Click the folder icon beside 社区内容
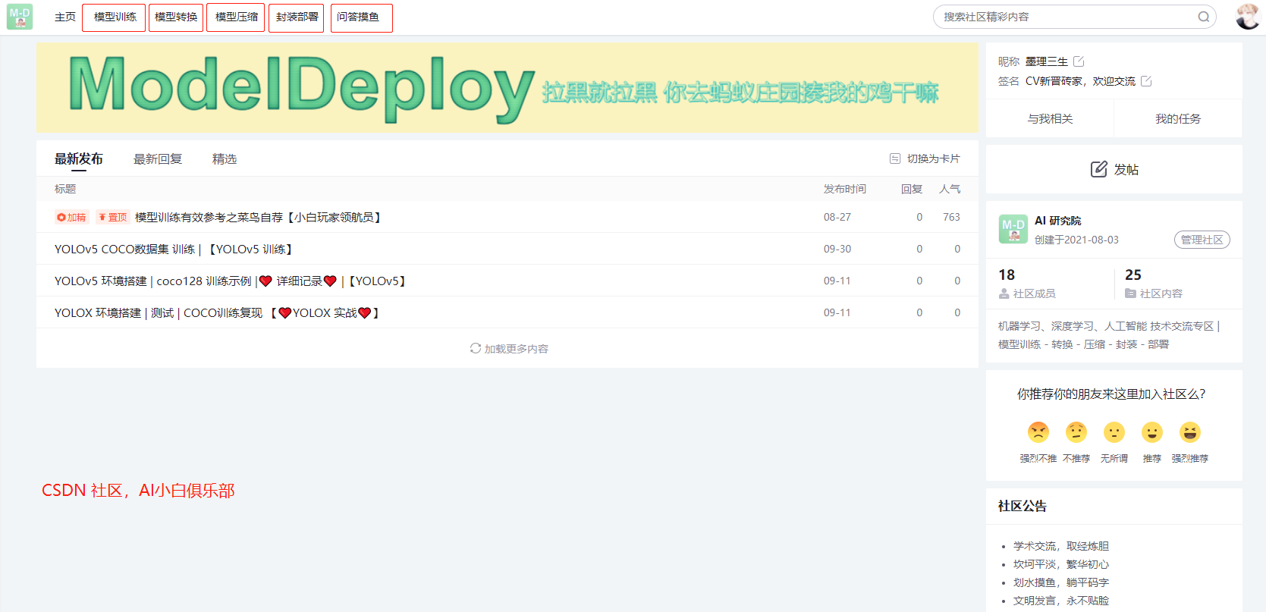This screenshot has height=612, width=1266. pyautogui.click(x=1130, y=293)
